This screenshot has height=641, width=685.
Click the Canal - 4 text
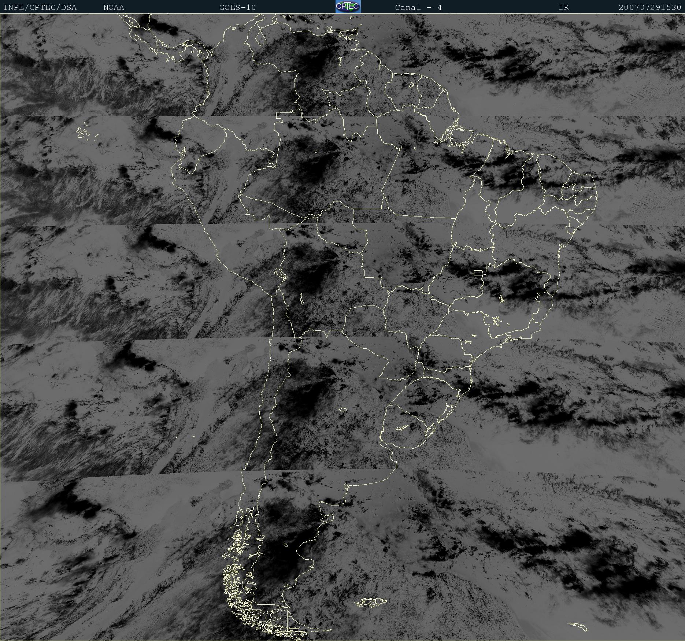point(418,7)
